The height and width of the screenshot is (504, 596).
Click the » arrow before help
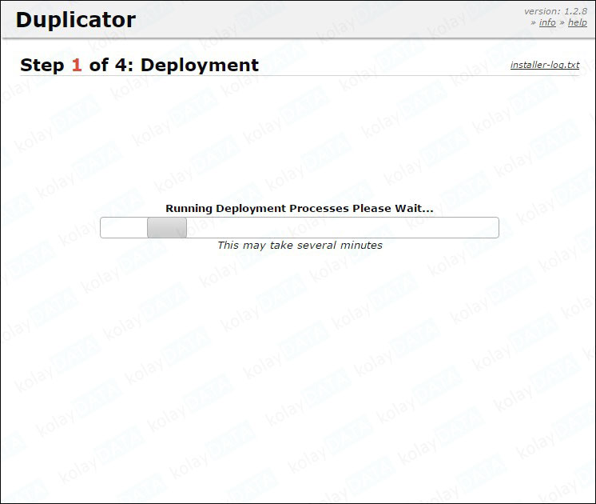562,23
